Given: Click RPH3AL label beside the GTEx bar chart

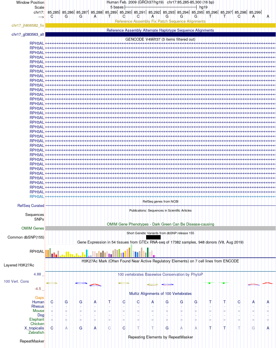Looking at the screenshot, I should pyautogui.click(x=37, y=251).
